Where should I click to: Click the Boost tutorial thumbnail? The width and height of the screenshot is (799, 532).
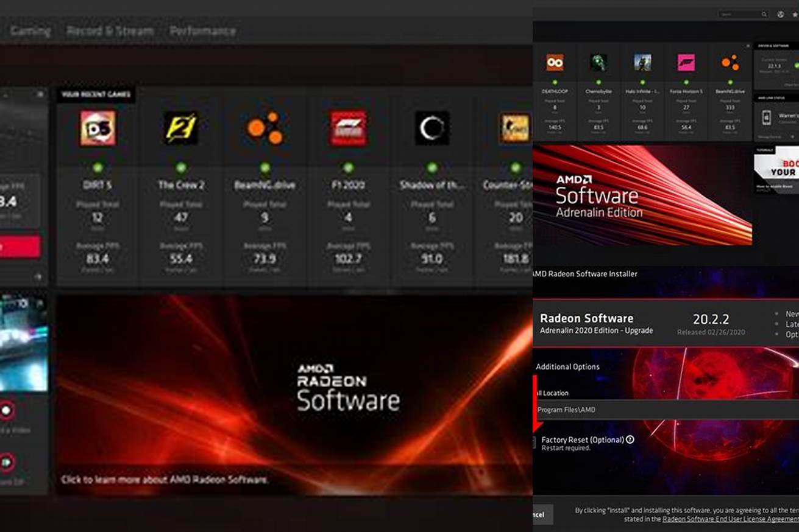776,170
